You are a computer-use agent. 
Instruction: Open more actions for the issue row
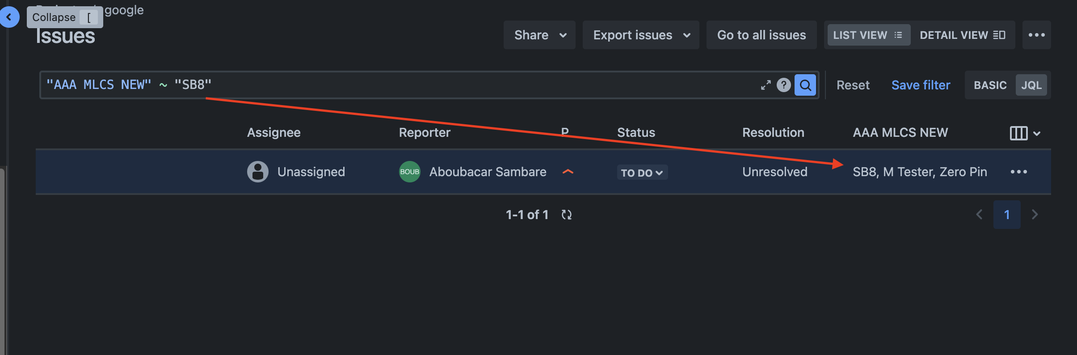tap(1018, 172)
